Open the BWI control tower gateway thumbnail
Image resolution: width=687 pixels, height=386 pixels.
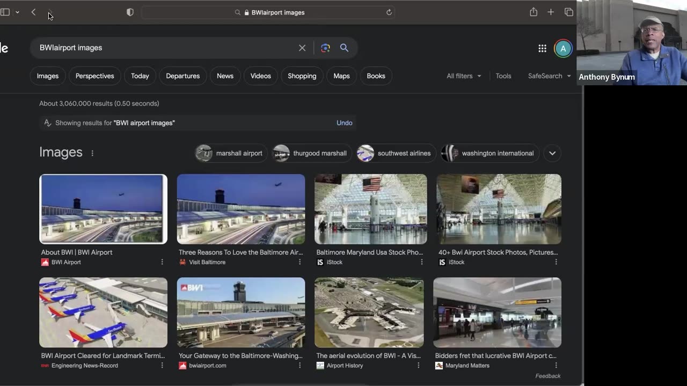coord(241,313)
